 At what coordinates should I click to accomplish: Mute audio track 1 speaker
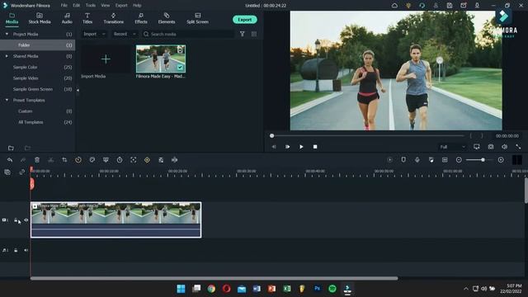26,250
